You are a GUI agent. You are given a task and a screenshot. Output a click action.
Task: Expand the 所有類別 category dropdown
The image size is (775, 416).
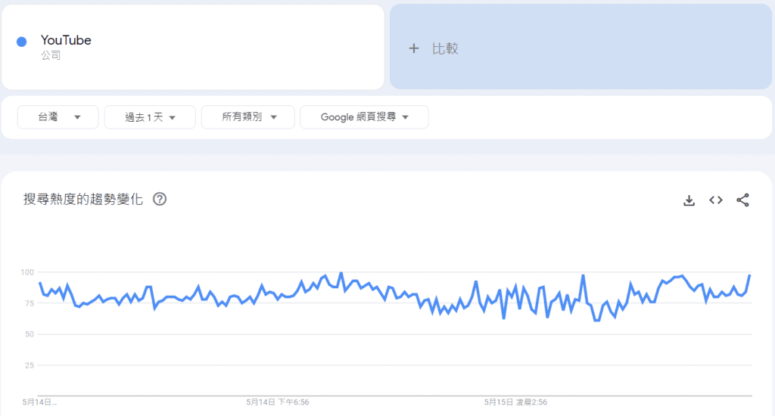[x=248, y=117]
